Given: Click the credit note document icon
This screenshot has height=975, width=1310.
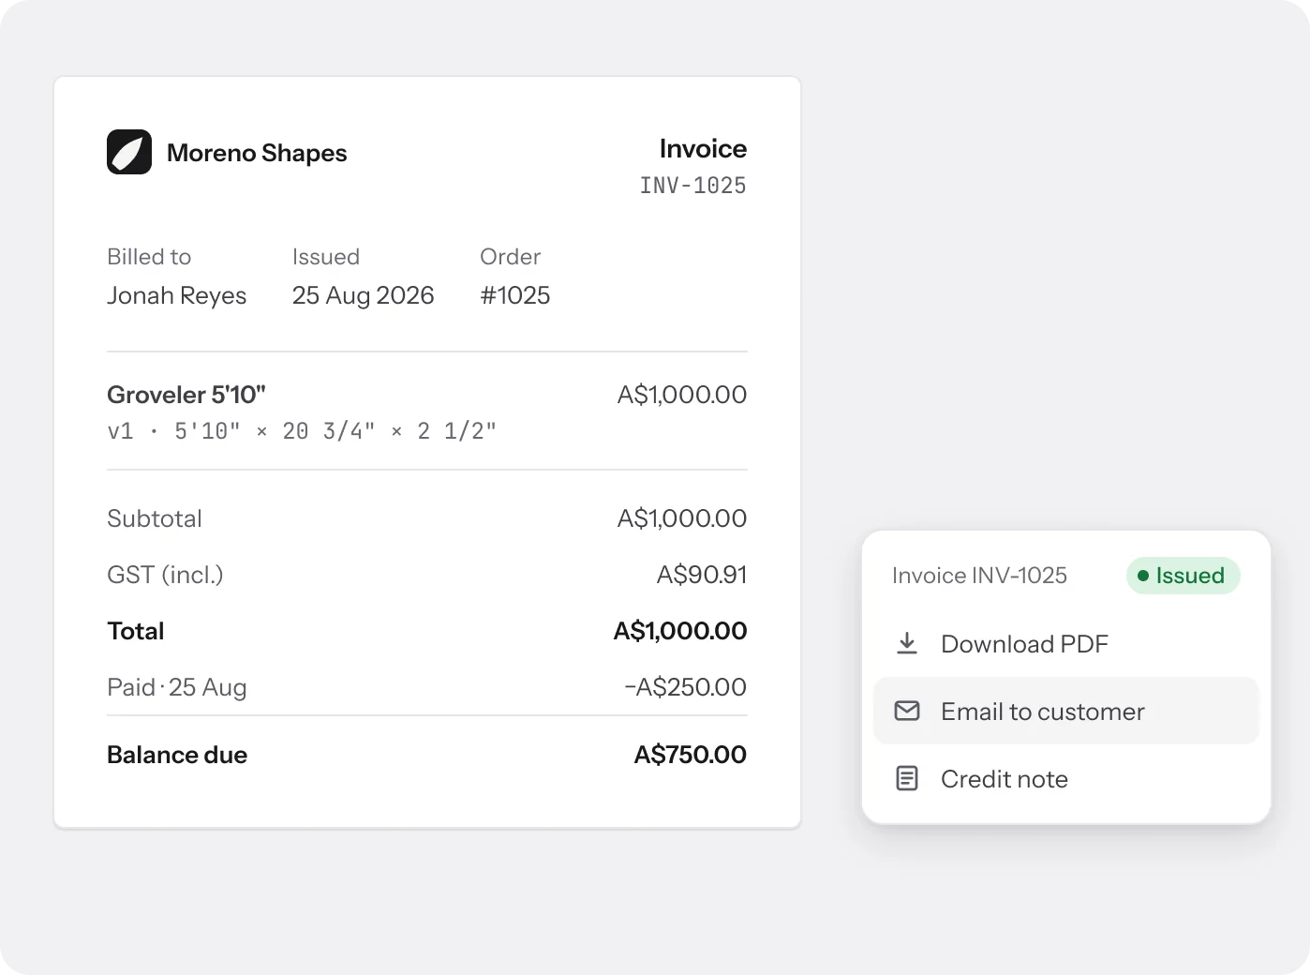Looking at the screenshot, I should click(907, 778).
